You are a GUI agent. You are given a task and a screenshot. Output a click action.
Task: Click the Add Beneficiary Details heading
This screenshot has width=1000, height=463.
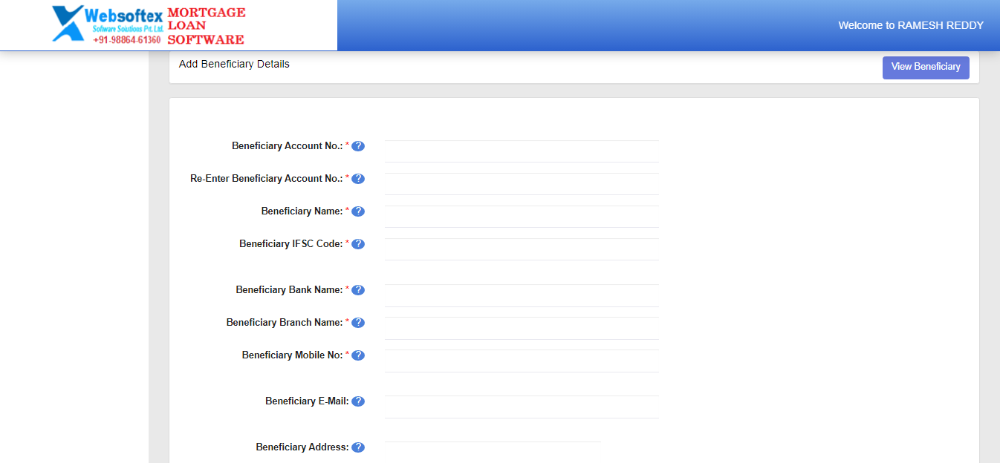pyautogui.click(x=234, y=64)
